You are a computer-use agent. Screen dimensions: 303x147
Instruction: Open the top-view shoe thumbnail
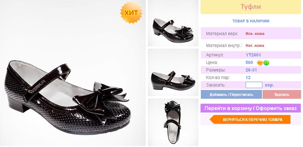[x=173, y=122]
